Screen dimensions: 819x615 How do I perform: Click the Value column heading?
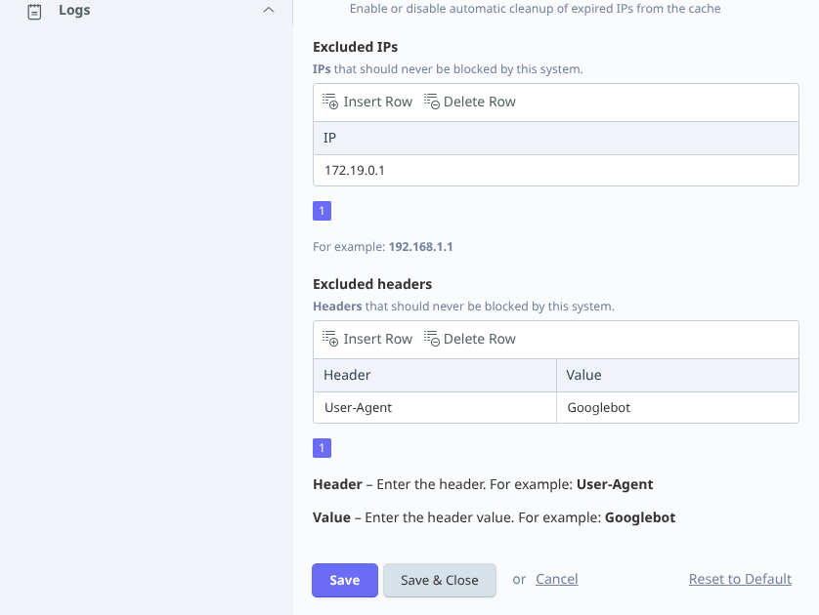(677, 375)
